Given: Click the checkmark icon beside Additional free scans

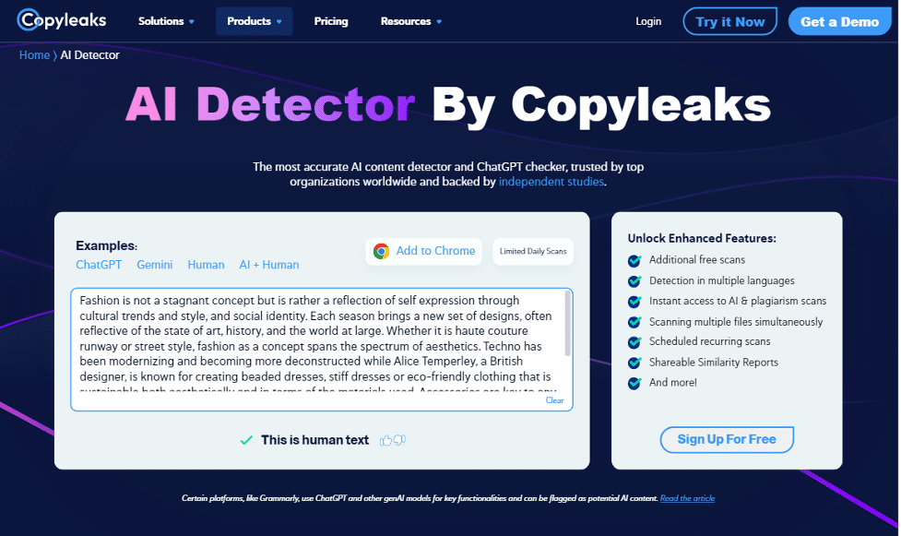Looking at the screenshot, I should pos(634,259).
